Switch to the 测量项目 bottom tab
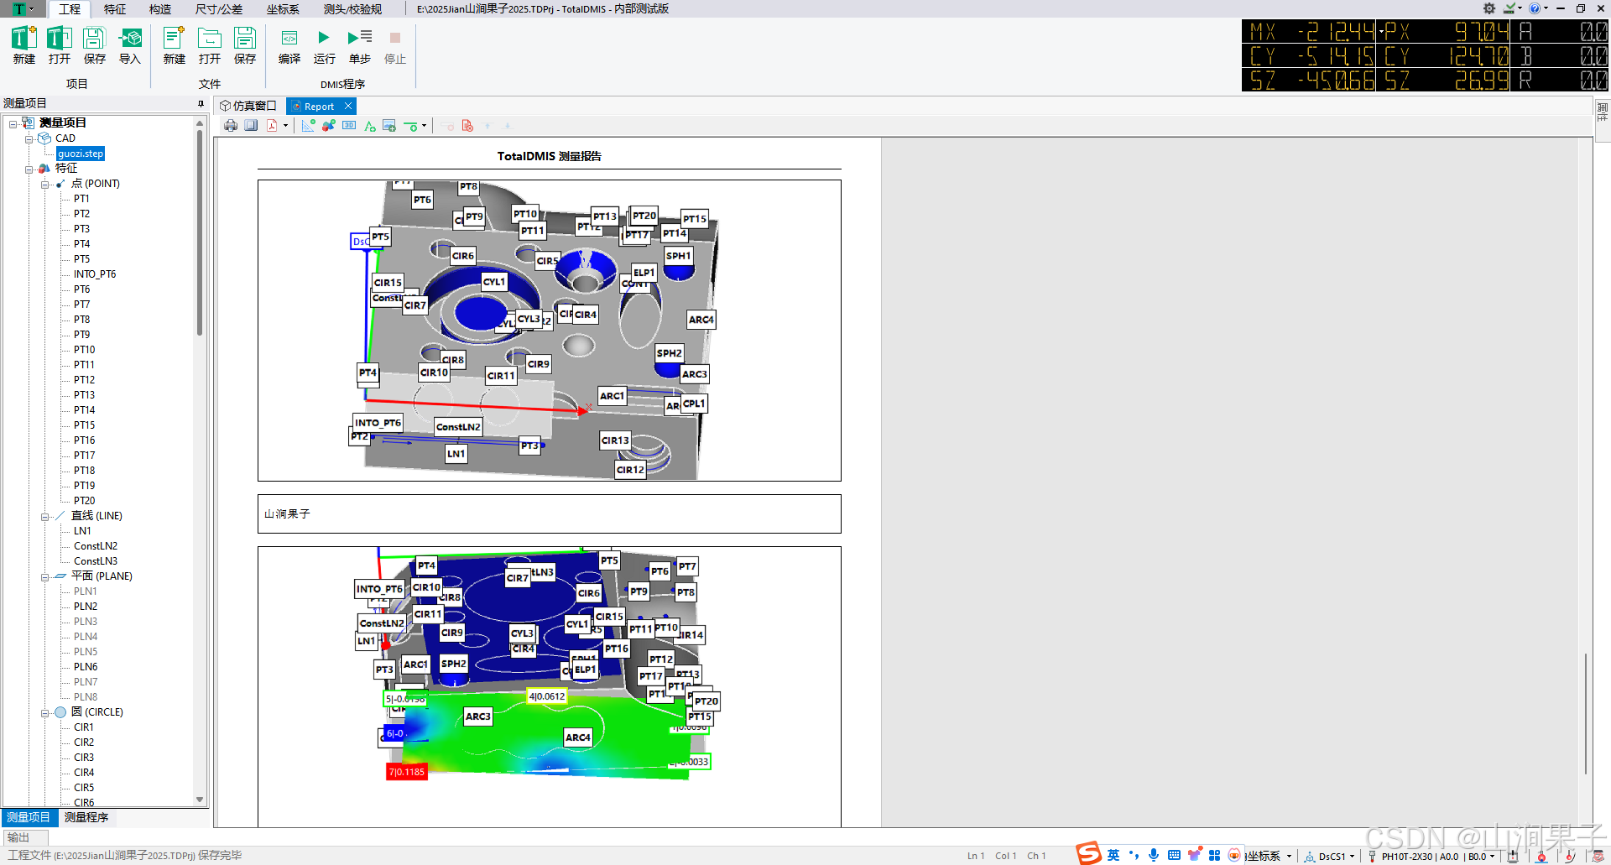Screen dimensions: 1611x865 pyautogui.click(x=29, y=817)
